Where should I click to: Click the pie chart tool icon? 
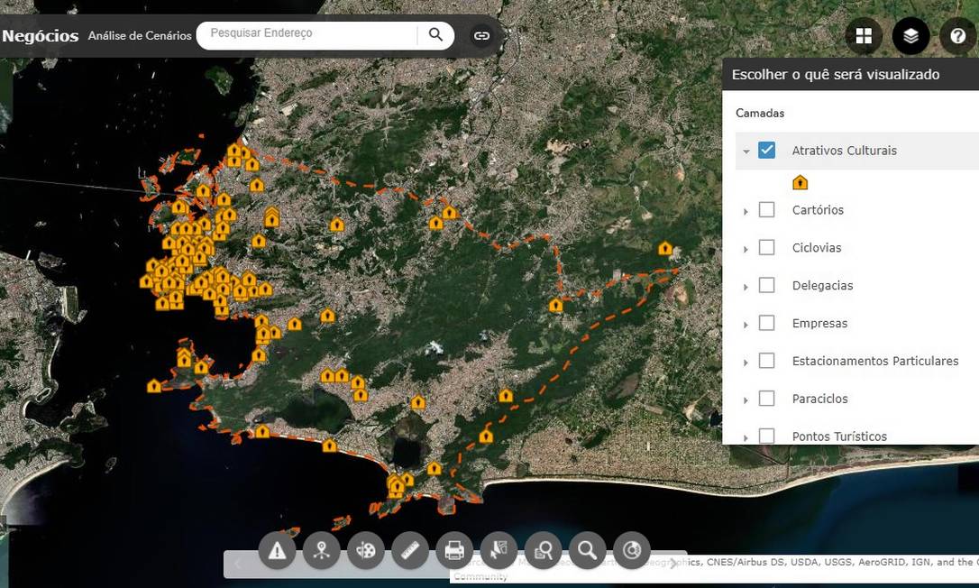coord(632,550)
